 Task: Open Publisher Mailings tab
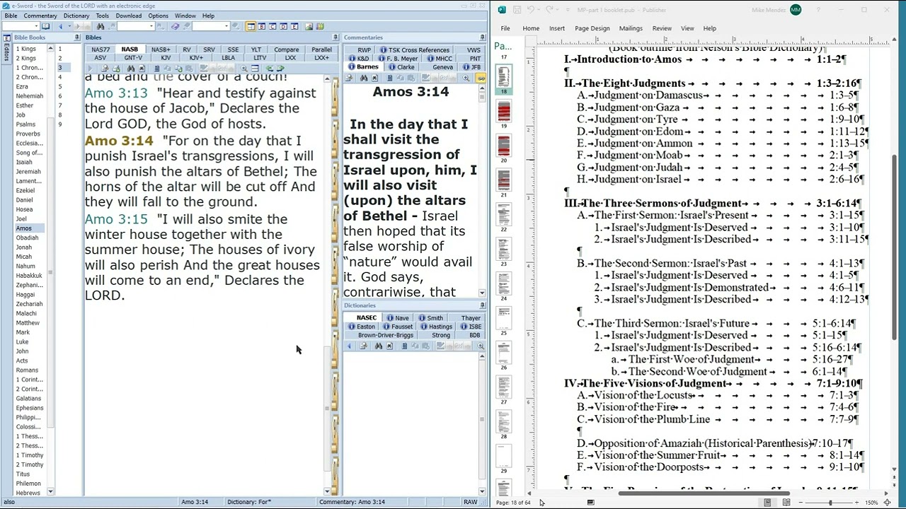630,28
